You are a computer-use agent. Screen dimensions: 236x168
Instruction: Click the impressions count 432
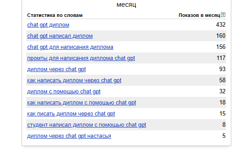tap(221, 25)
